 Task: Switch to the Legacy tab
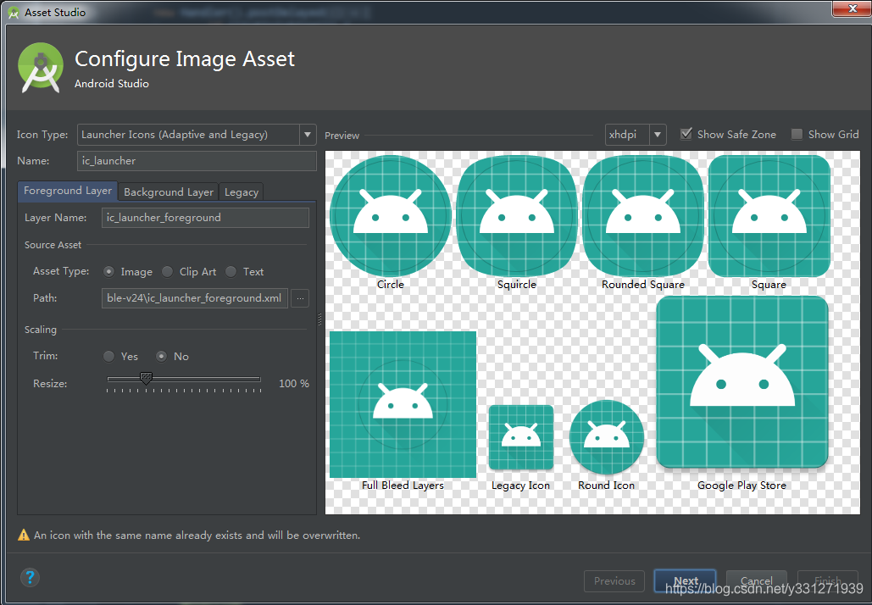coord(242,191)
